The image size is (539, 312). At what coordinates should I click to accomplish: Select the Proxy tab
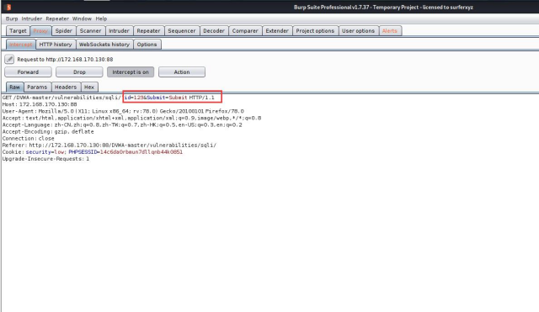[x=40, y=31]
